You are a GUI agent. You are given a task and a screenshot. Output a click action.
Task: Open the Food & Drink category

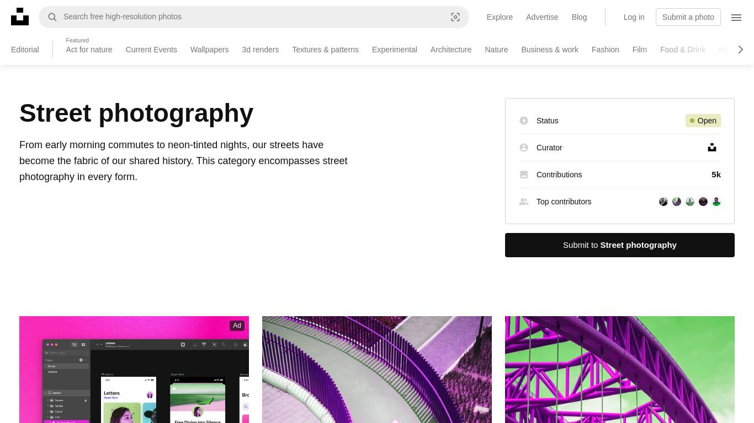[682, 50]
